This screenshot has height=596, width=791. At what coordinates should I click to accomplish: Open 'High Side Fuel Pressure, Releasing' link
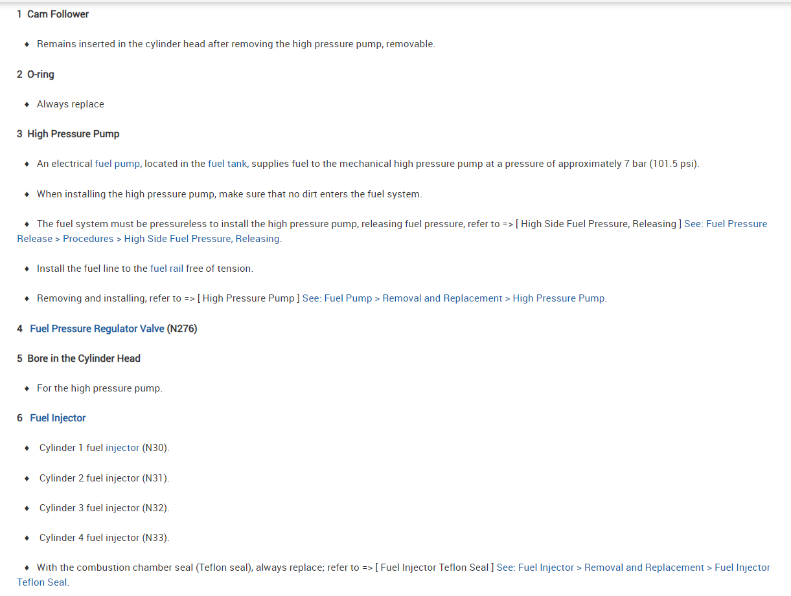202,239
